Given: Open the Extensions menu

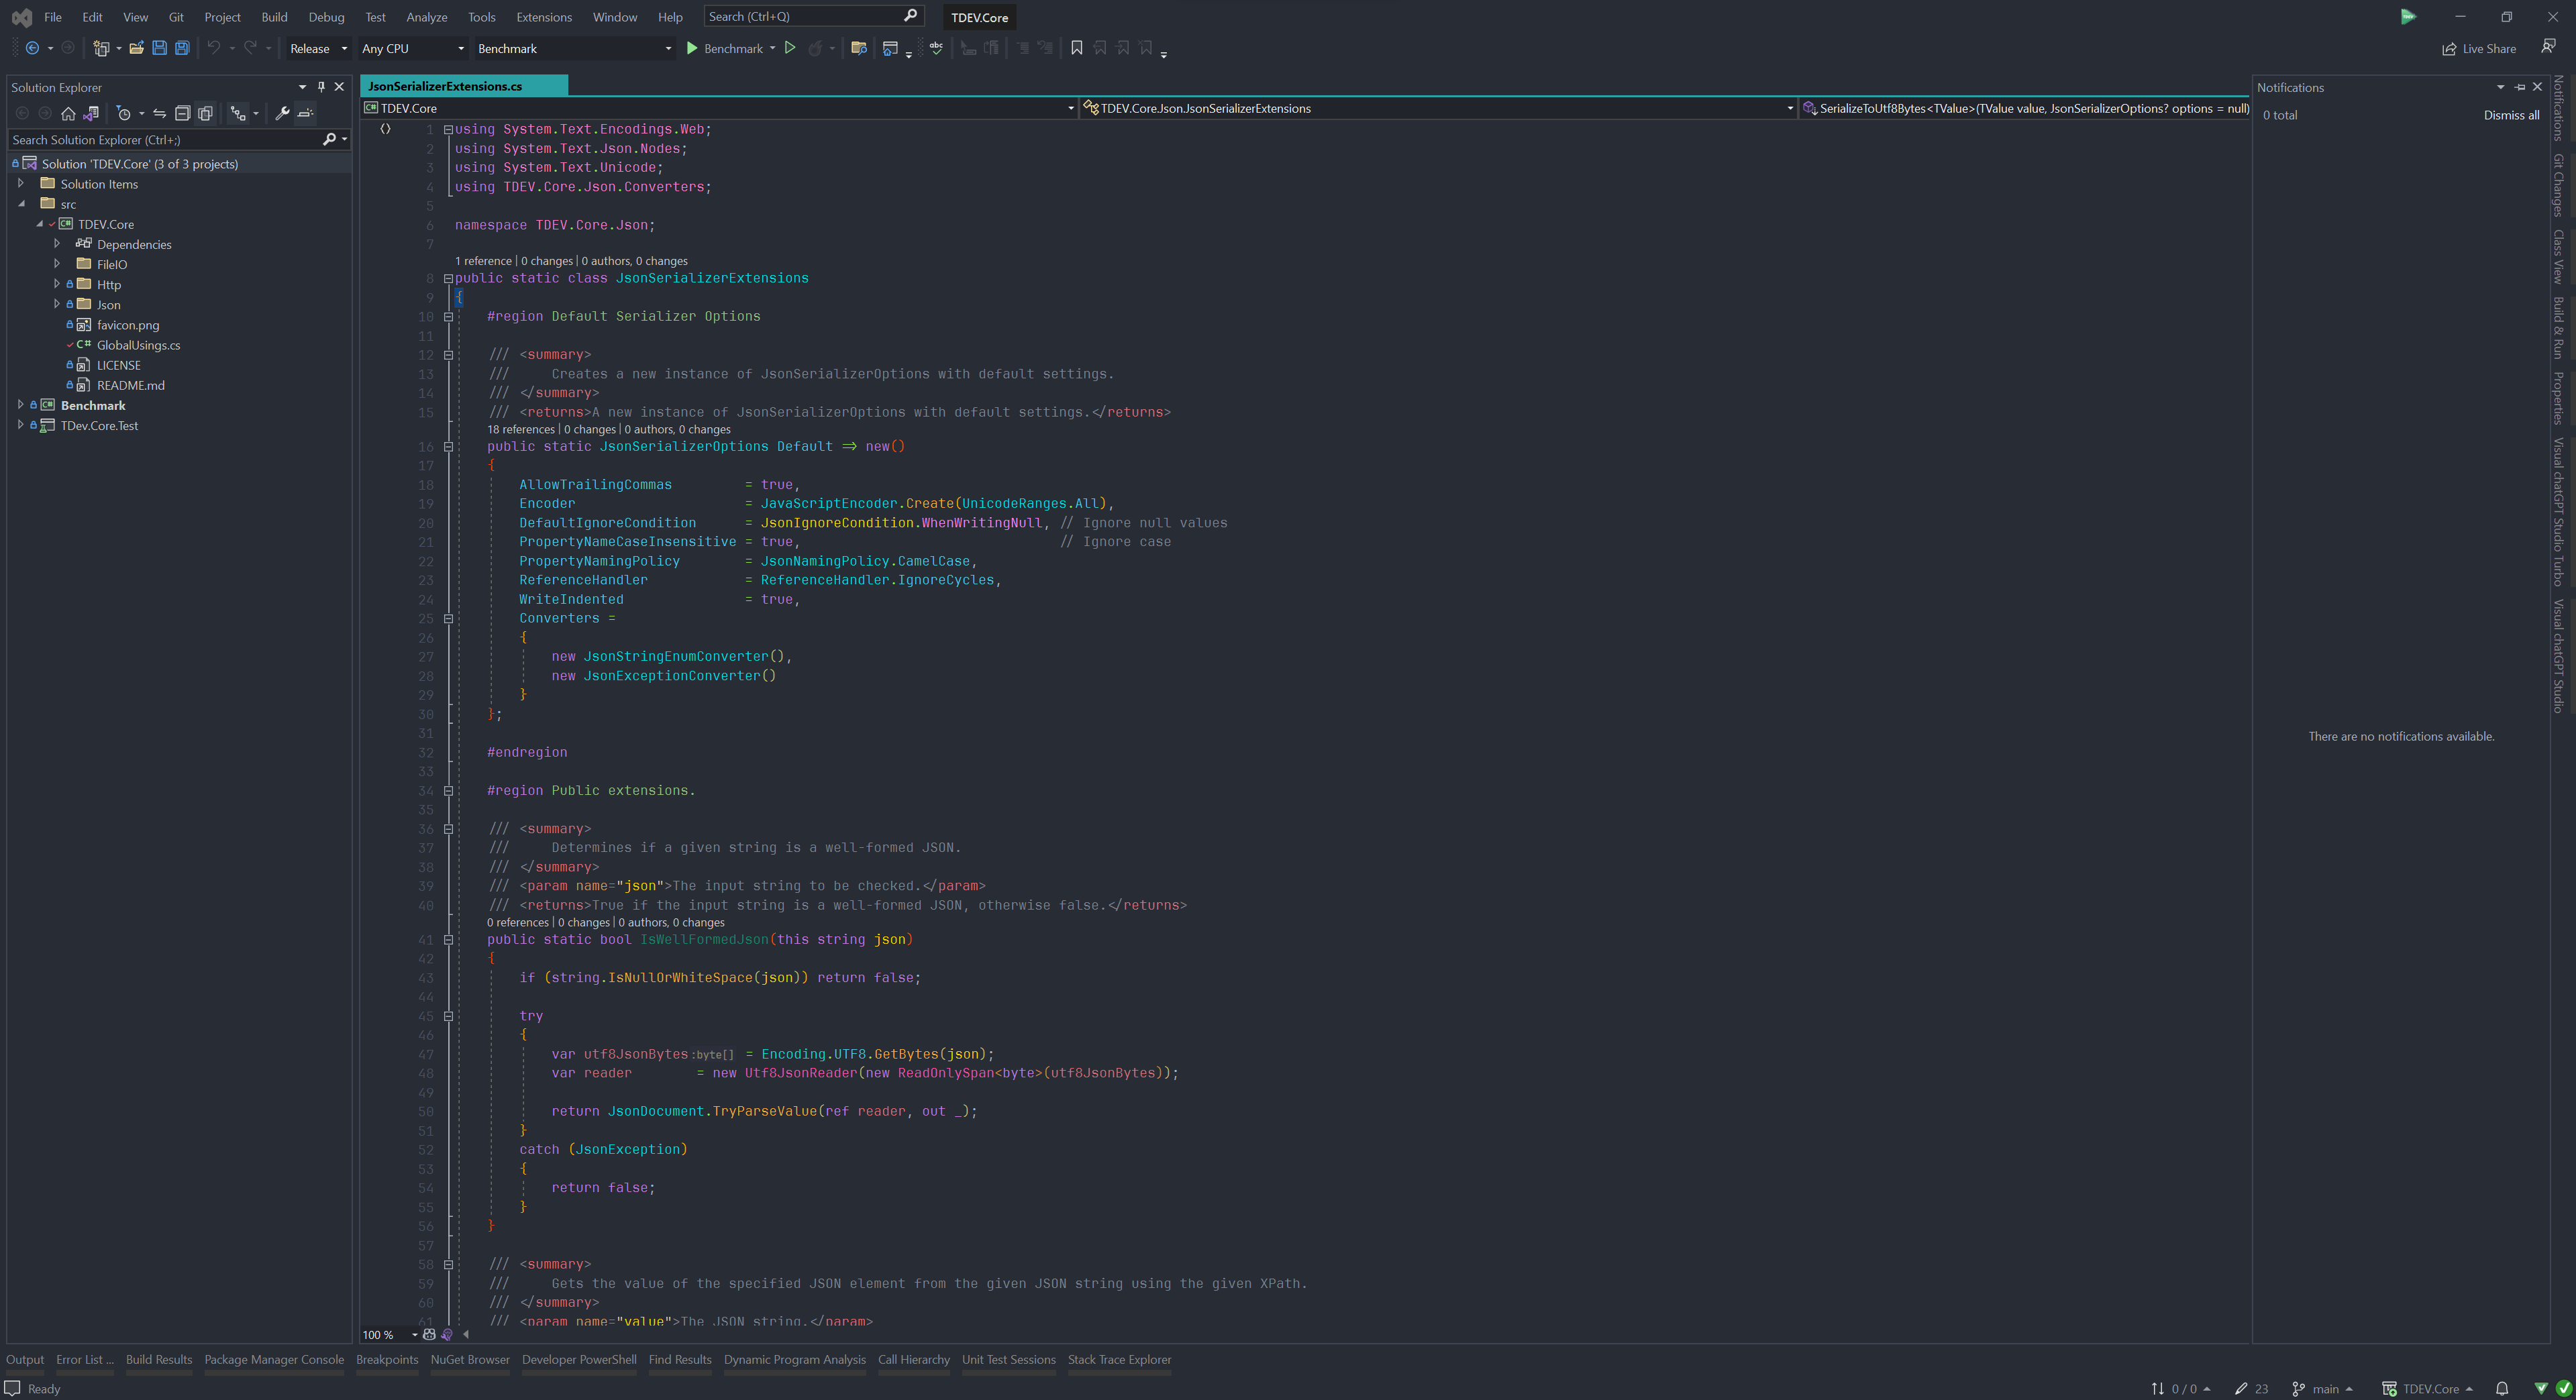Looking at the screenshot, I should tap(544, 17).
